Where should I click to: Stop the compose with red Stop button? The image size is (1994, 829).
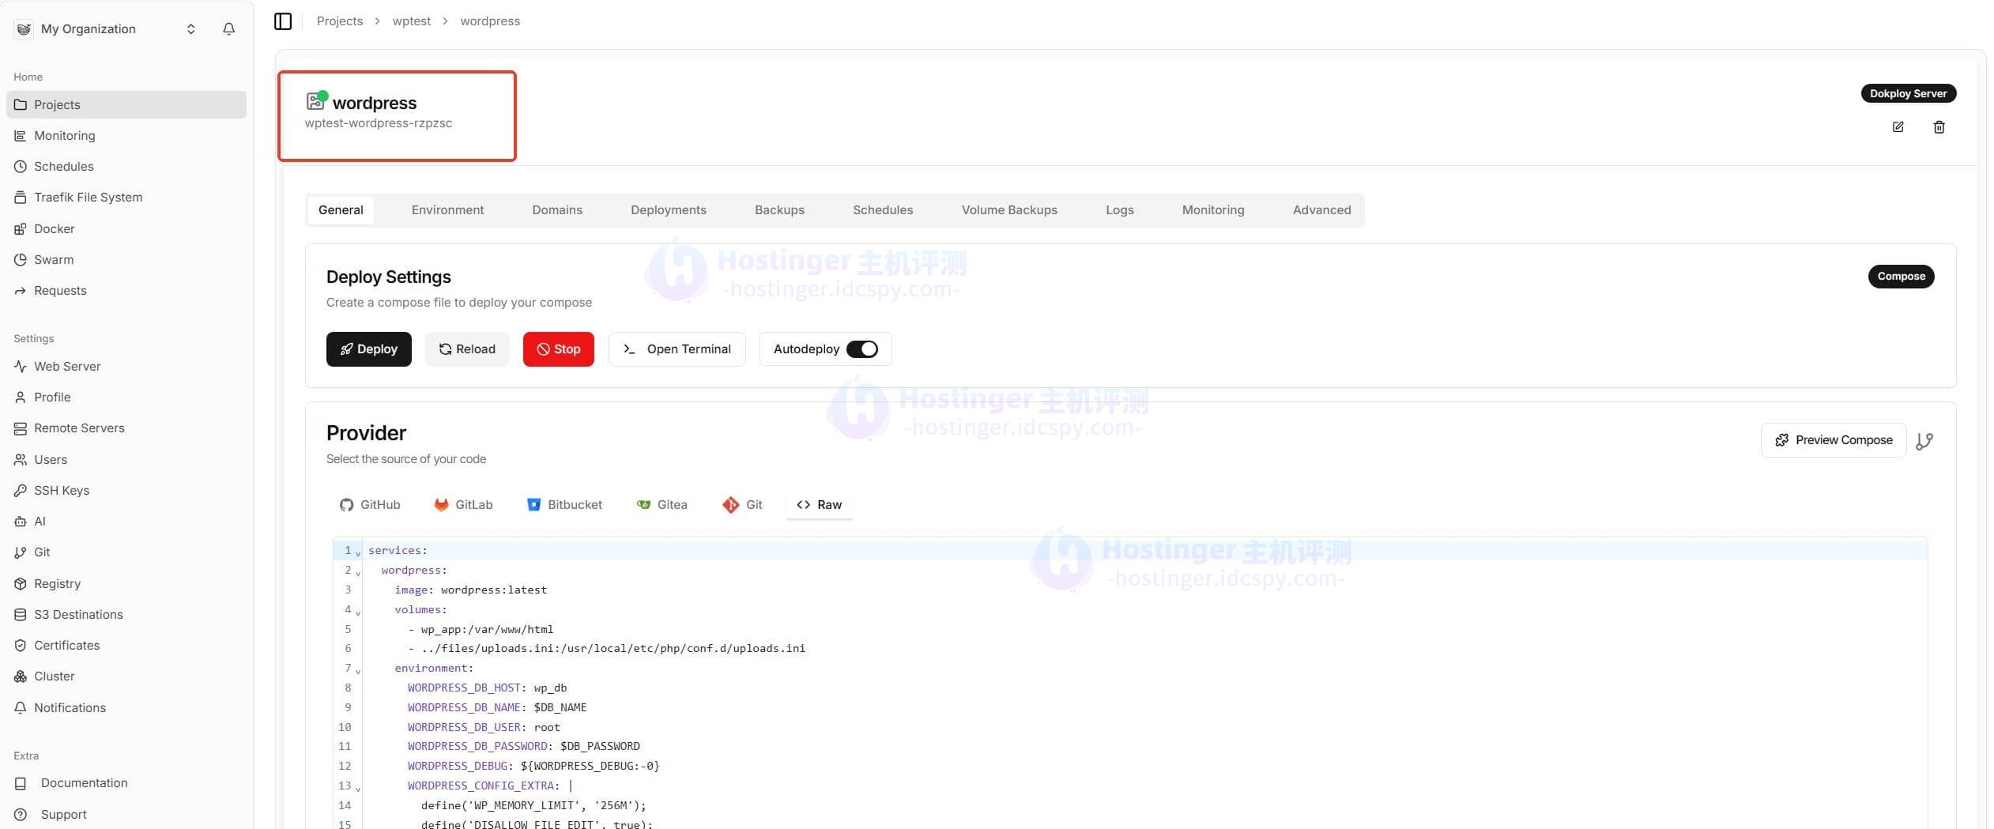pyautogui.click(x=558, y=349)
